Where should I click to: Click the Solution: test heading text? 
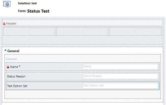coord(27,3)
